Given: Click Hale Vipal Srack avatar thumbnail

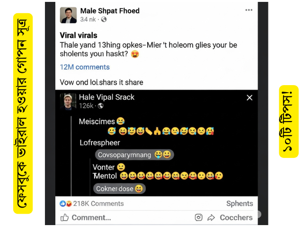Looking at the screenshot, I should [x=68, y=101].
